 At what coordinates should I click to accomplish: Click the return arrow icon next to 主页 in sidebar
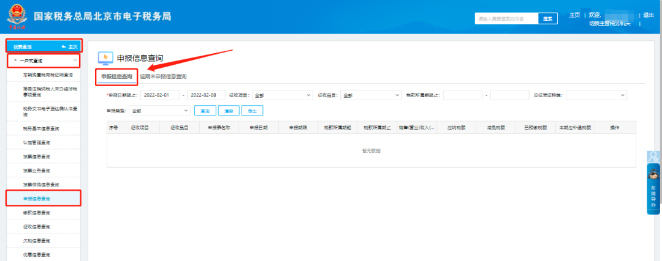pos(64,46)
